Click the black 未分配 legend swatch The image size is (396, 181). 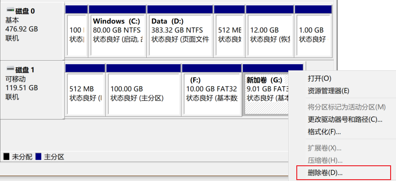click(x=6, y=157)
